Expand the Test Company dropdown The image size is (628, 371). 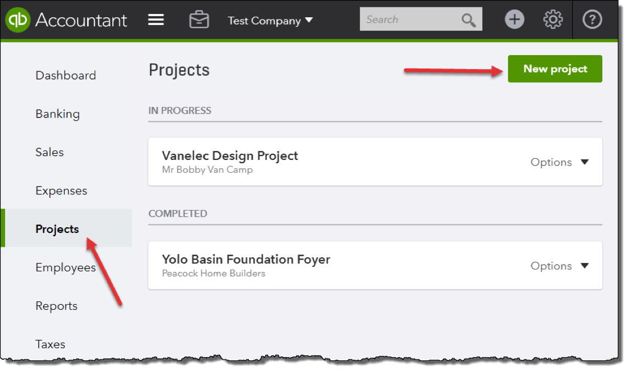coord(270,21)
